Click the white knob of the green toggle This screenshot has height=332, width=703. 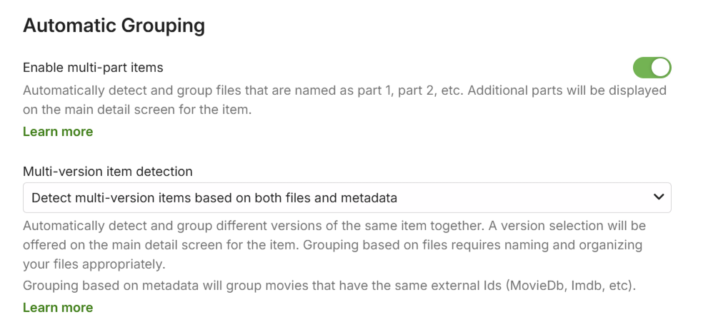pyautogui.click(x=661, y=68)
